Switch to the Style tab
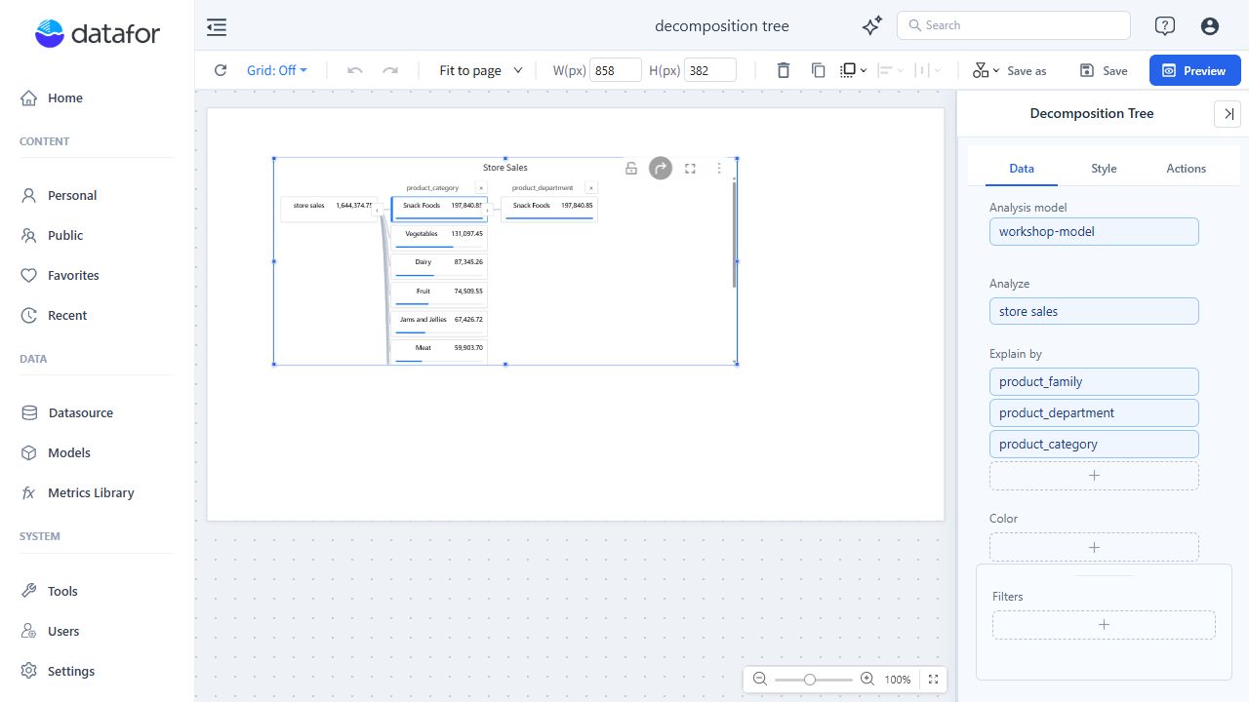The height and width of the screenshot is (702, 1249). [1104, 169]
